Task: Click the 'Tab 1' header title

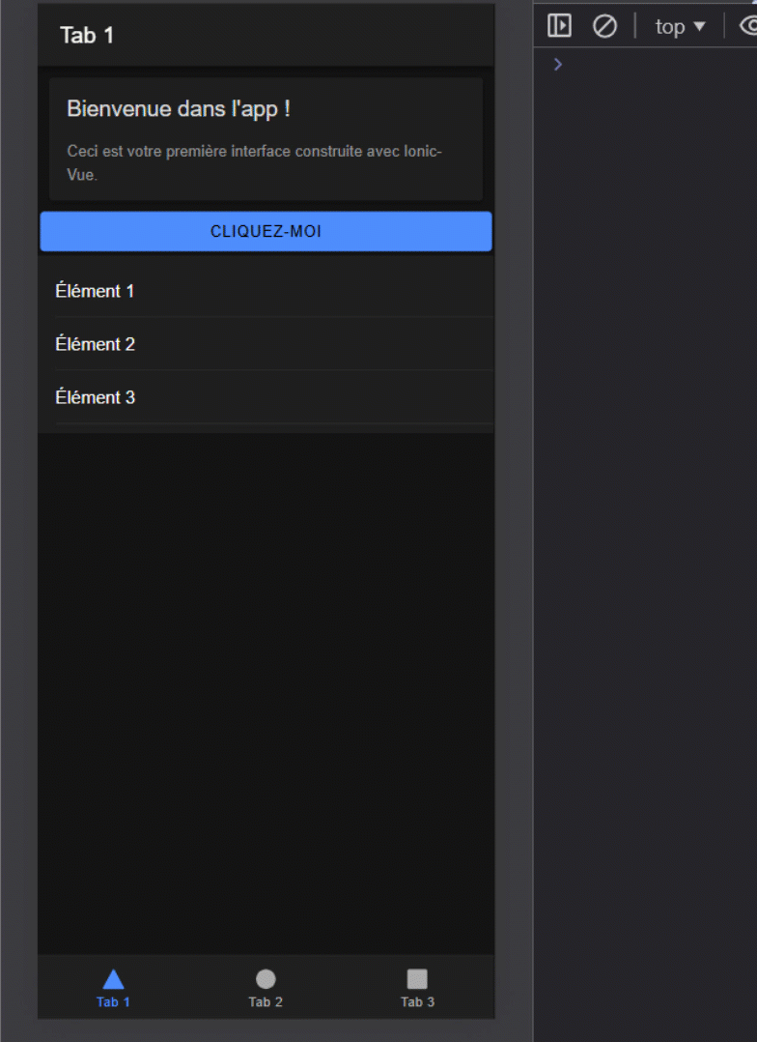Action: coord(87,36)
